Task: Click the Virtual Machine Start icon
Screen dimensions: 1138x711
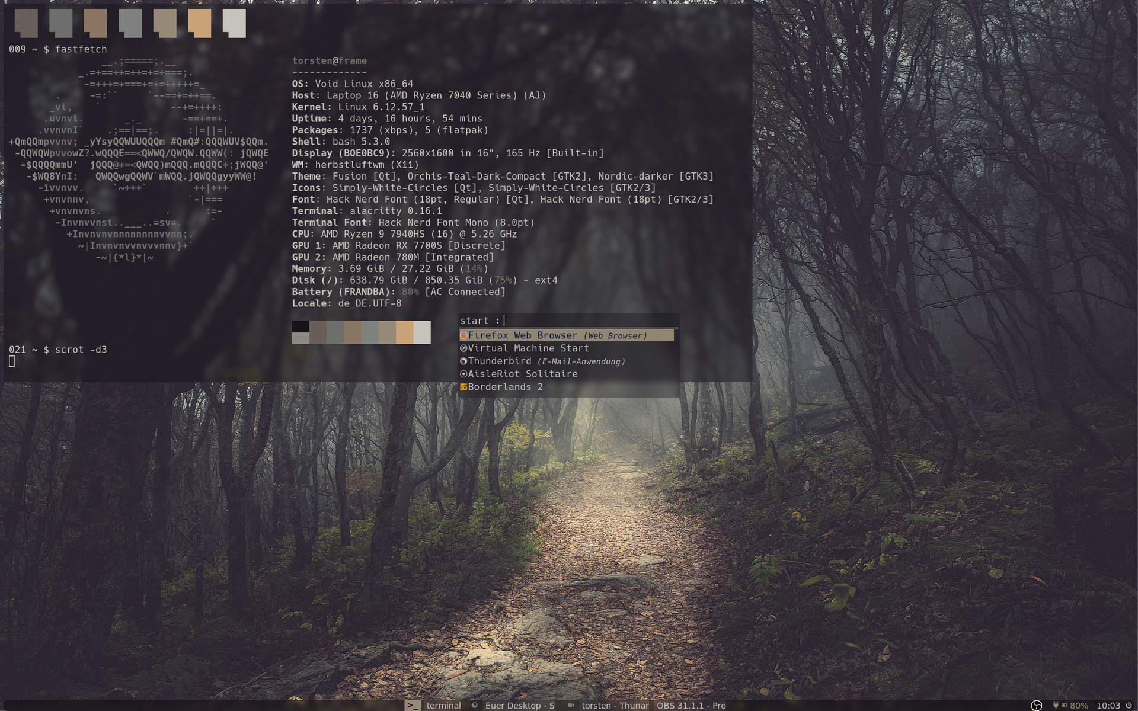Action: point(463,348)
